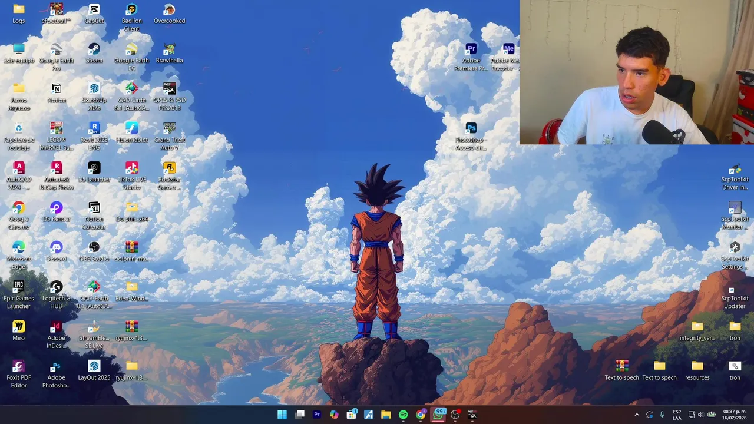The image size is (754, 424).
Task: Launch LEGO MARVEL Super Heroes shortcut
Action: click(57, 136)
